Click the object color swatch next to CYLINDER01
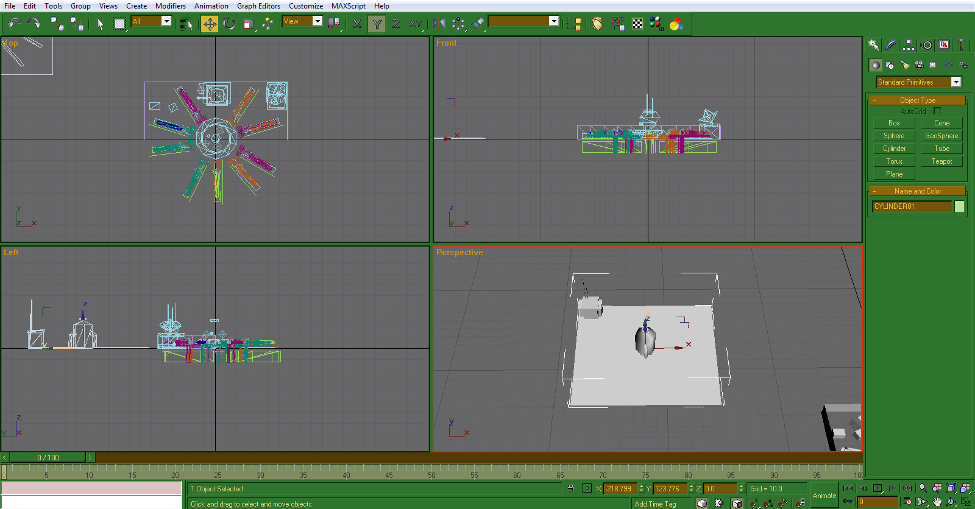Screen dimensions: 975x509 (959, 206)
